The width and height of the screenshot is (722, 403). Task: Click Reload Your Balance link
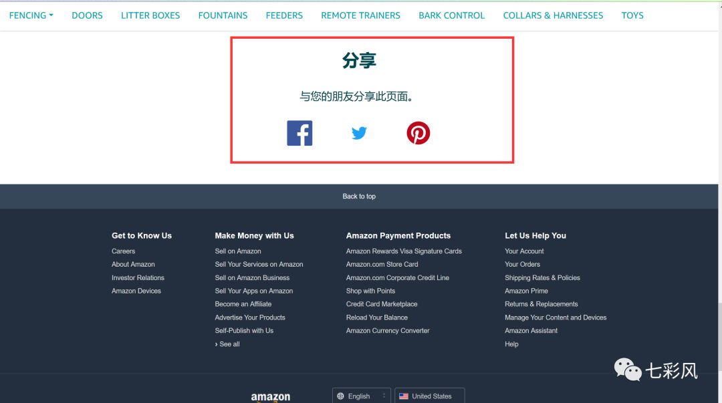[377, 317]
